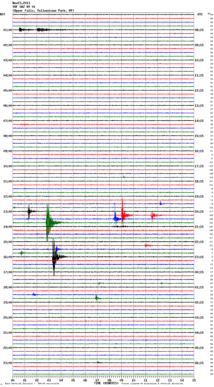
Task: Click the 18:15 UTC time label
Action: (199, 181)
